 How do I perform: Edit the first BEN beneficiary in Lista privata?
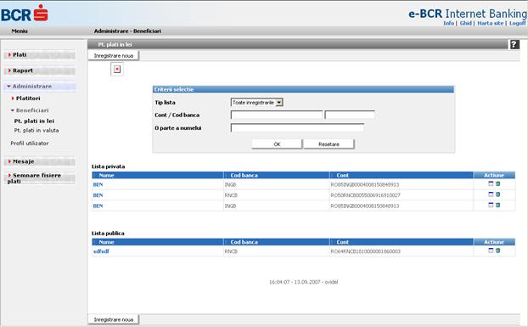coord(491,183)
